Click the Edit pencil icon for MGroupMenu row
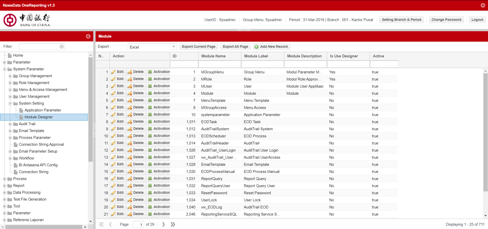The height and width of the screenshot is (229, 488). (114, 72)
